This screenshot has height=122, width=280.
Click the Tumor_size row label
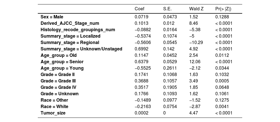53,113
